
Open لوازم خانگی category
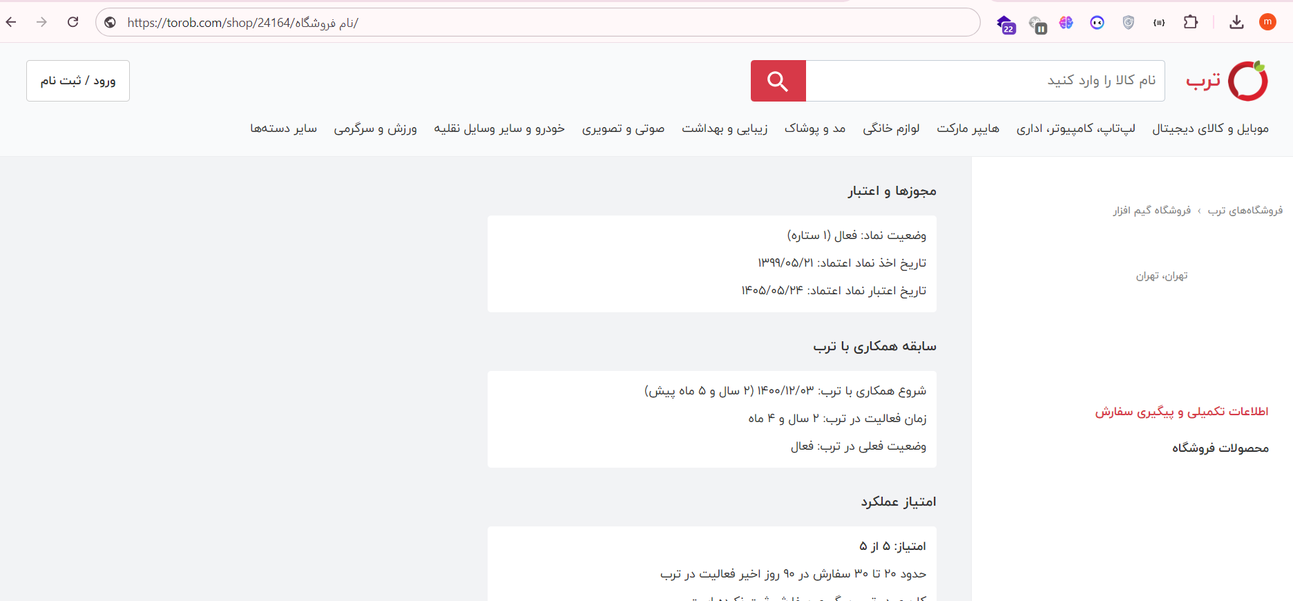coord(891,128)
